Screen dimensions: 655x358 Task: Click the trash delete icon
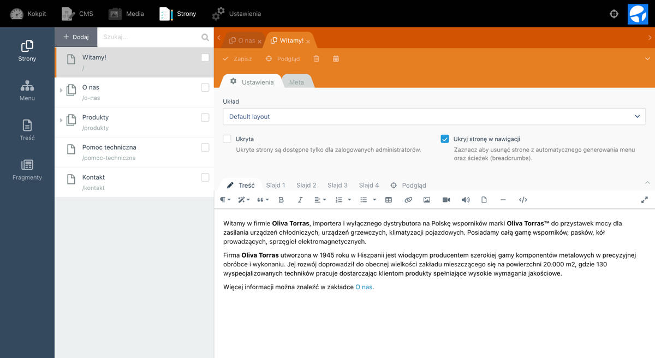(x=317, y=59)
